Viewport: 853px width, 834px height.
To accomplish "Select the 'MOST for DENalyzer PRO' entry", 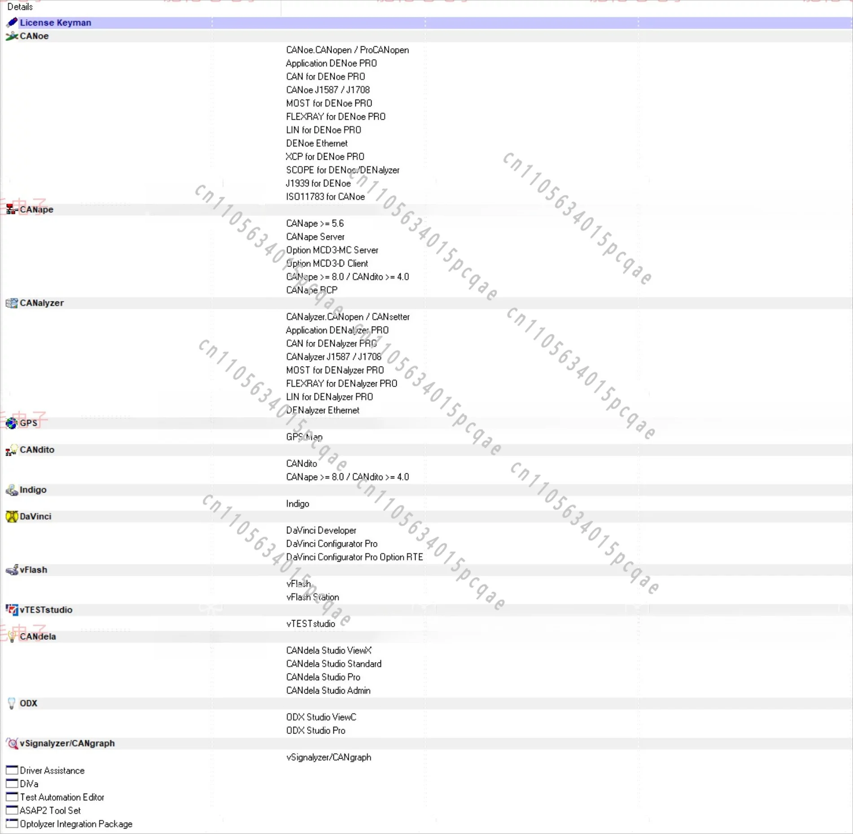I will pos(335,370).
